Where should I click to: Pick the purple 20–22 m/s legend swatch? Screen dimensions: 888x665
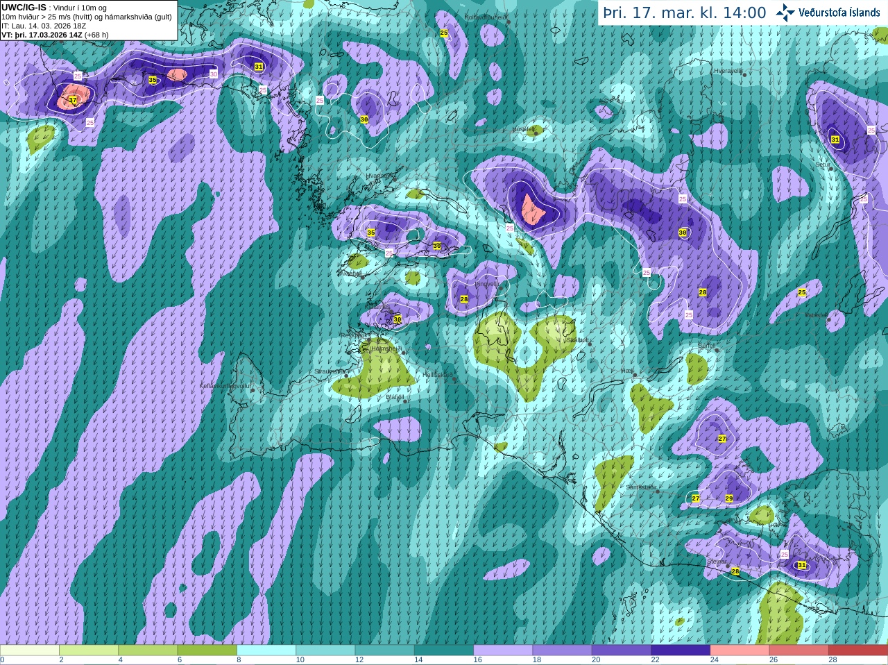622,650
